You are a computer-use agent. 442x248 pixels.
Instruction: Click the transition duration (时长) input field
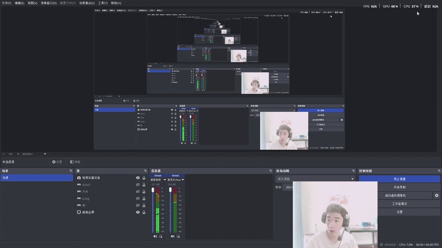pos(288,187)
